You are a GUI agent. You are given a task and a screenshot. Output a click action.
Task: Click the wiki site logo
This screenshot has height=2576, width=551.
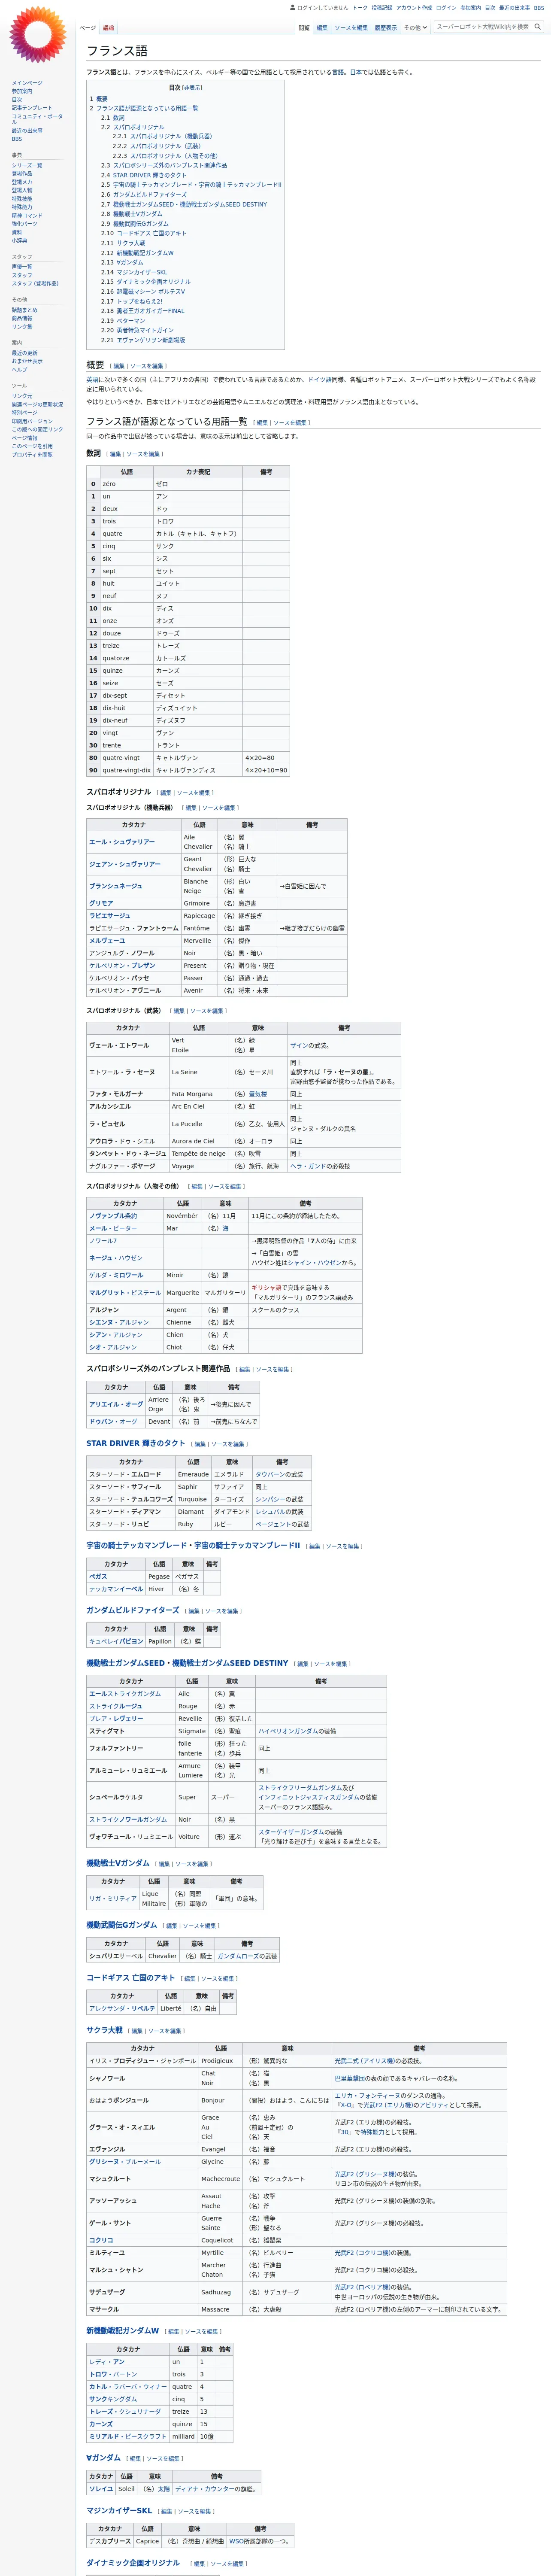pyautogui.click(x=38, y=35)
